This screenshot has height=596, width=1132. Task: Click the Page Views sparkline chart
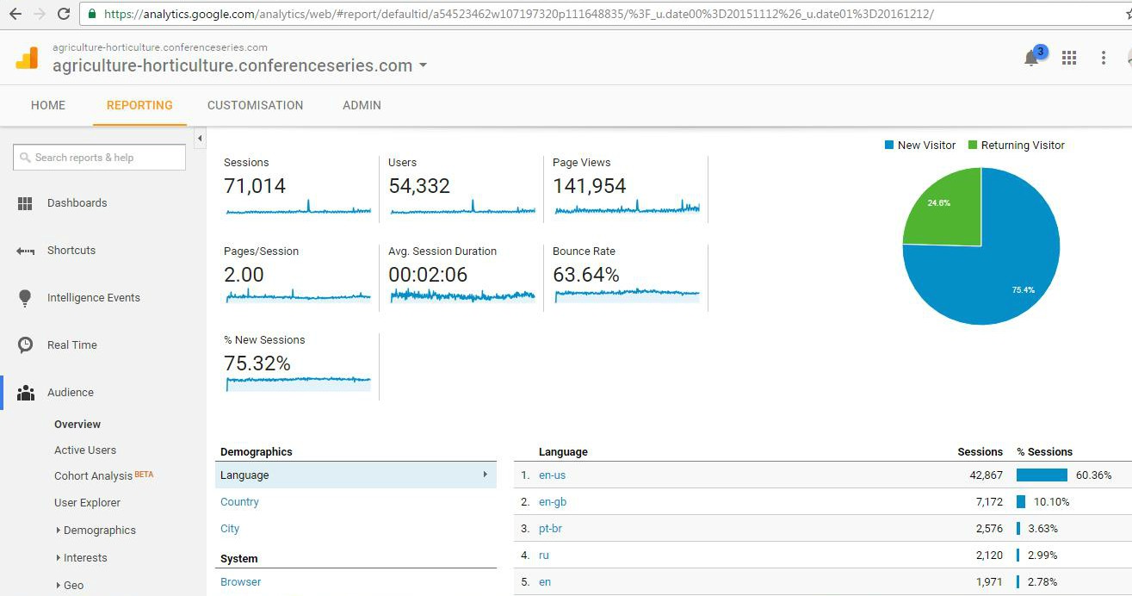tap(627, 208)
